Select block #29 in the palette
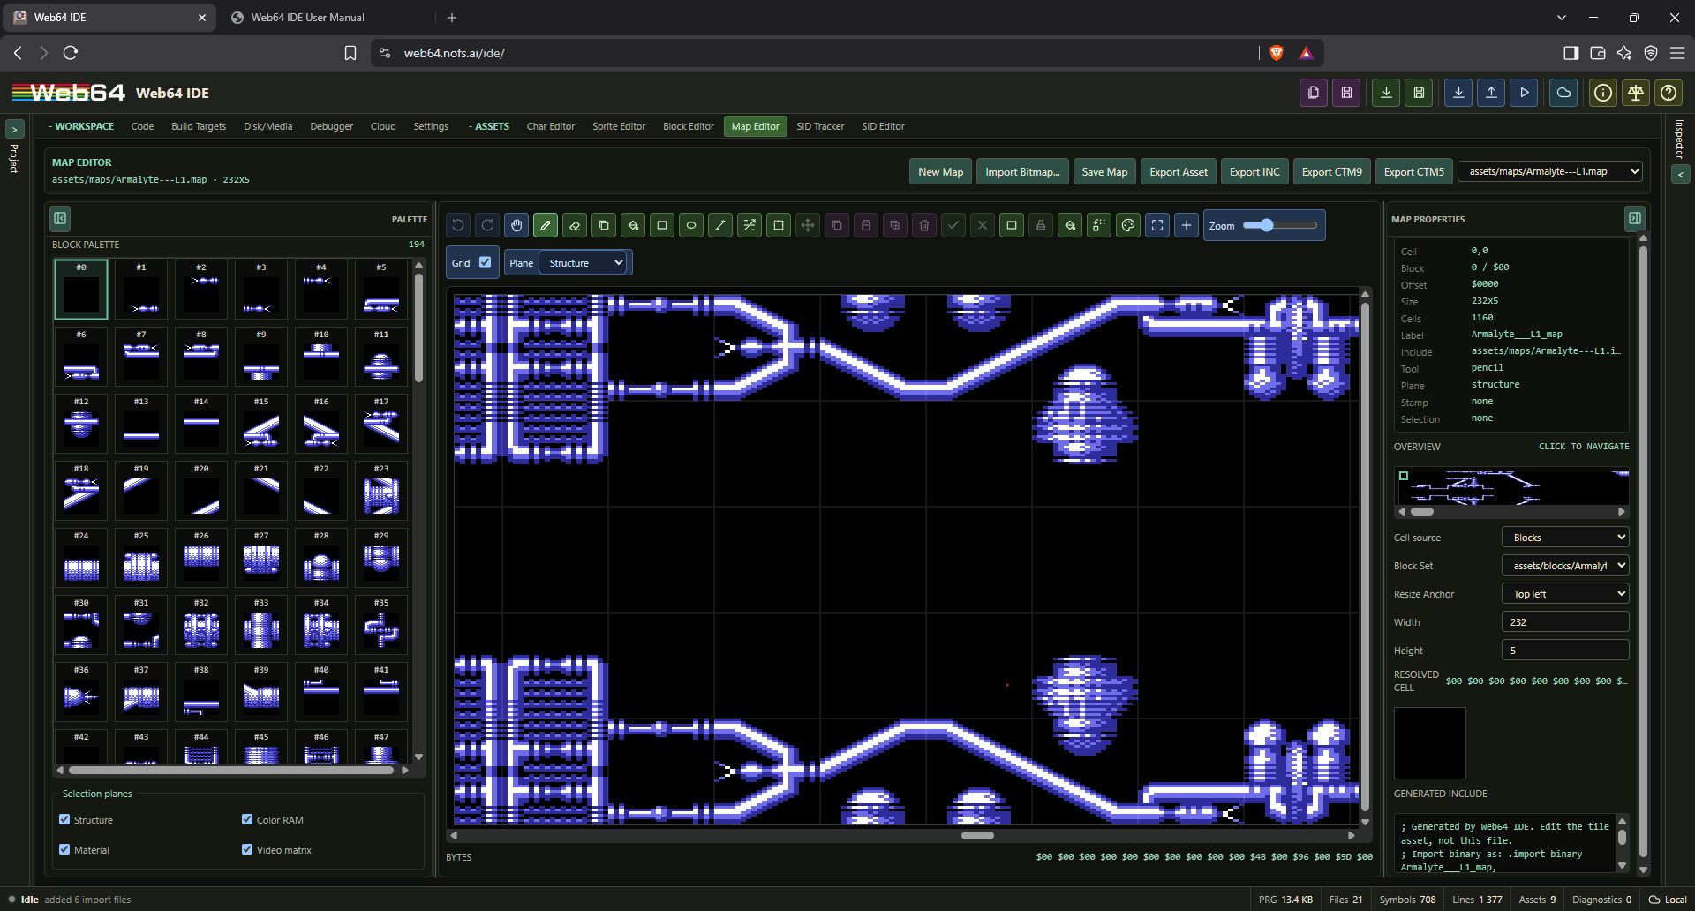The width and height of the screenshot is (1695, 911). (x=381, y=558)
